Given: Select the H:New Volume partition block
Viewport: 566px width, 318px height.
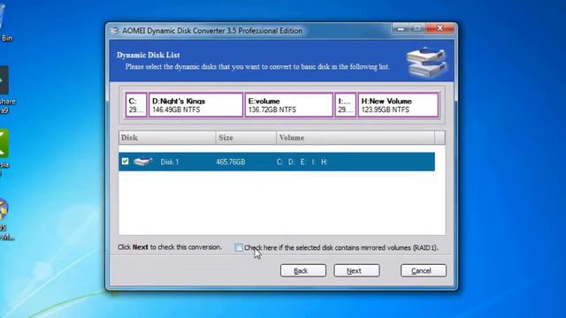Looking at the screenshot, I should point(398,105).
